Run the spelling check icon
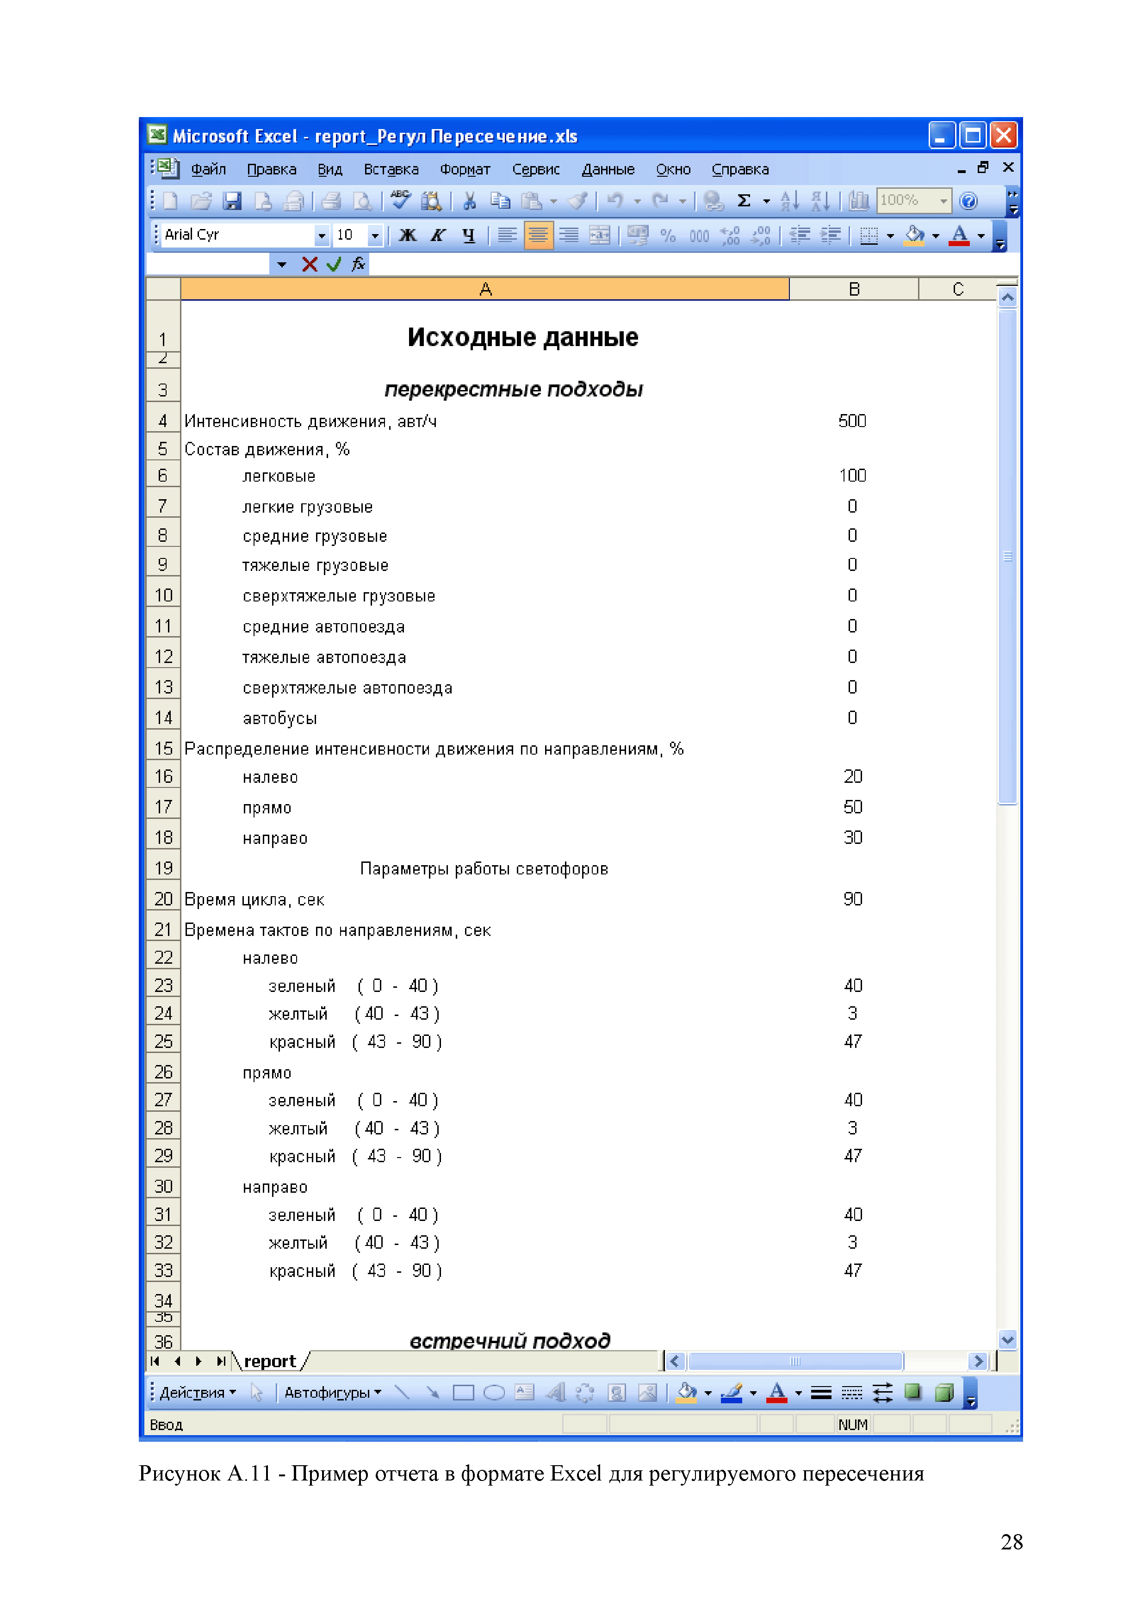The width and height of the screenshot is (1148, 1623). pos(400,201)
